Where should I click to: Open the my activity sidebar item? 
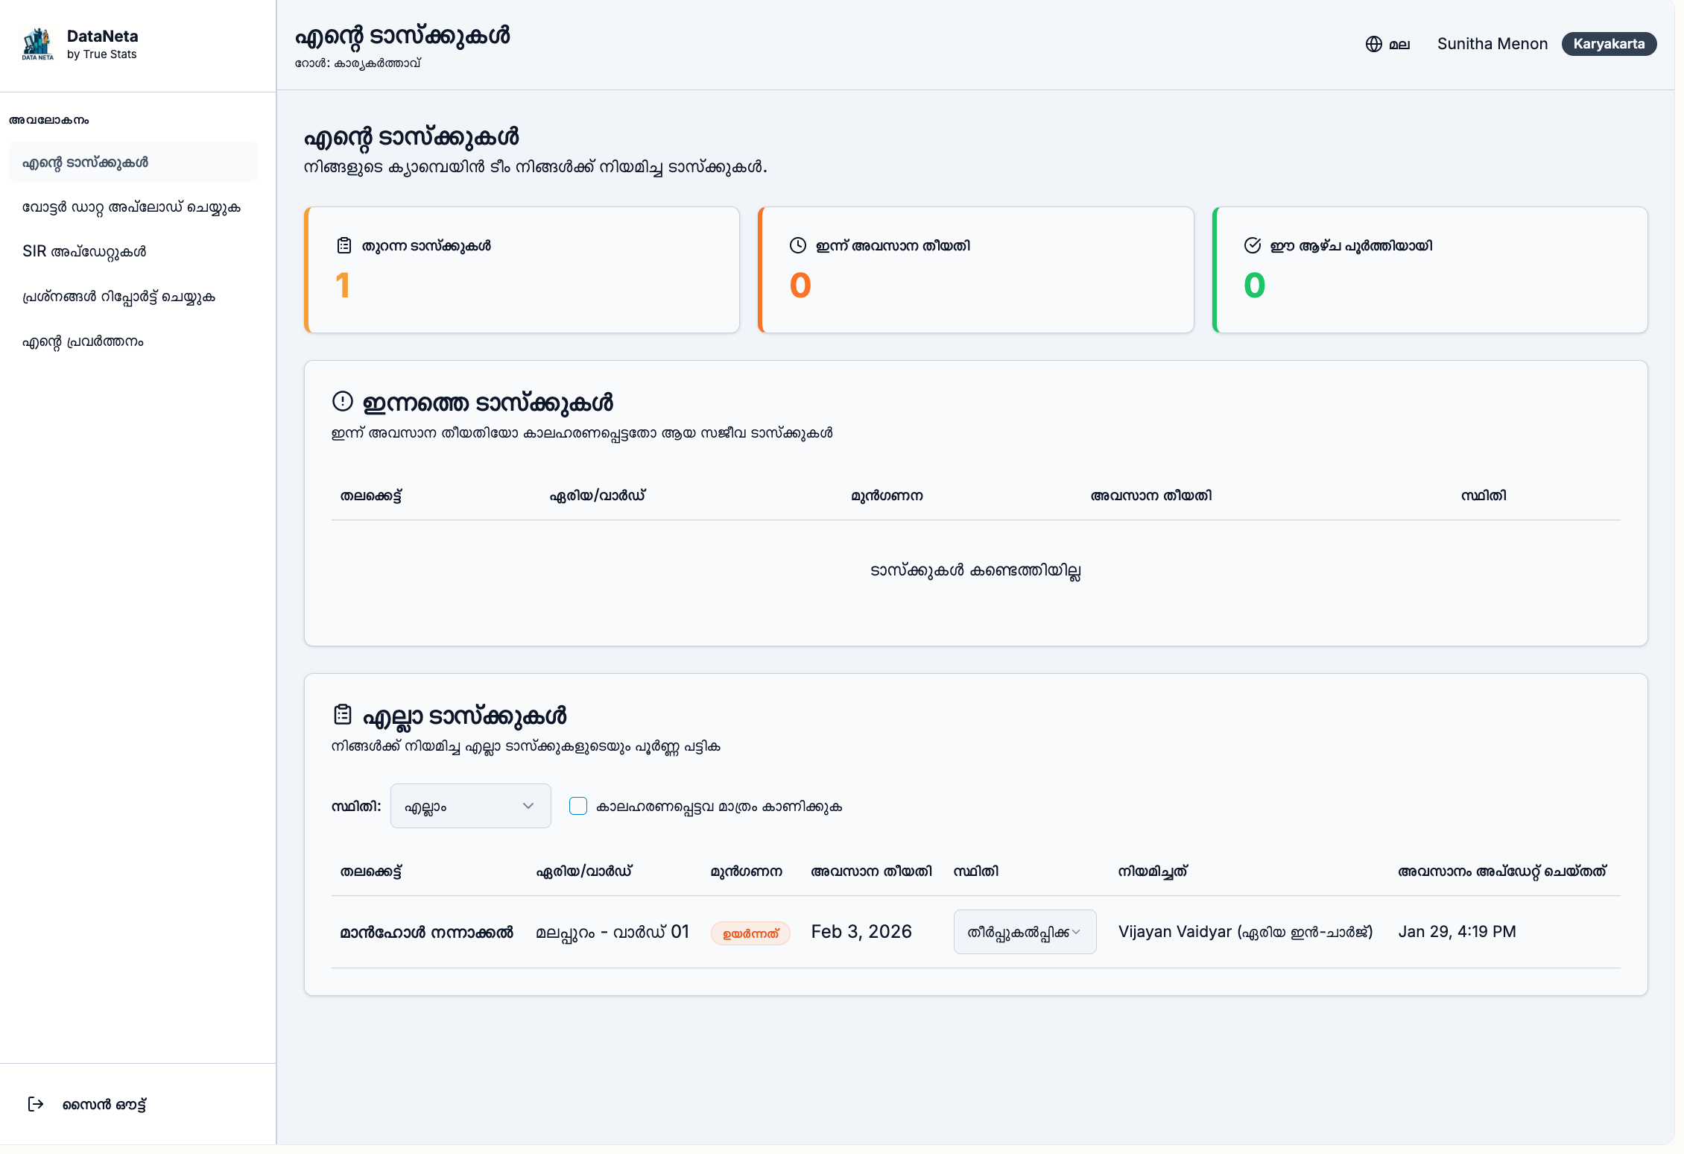(x=83, y=341)
